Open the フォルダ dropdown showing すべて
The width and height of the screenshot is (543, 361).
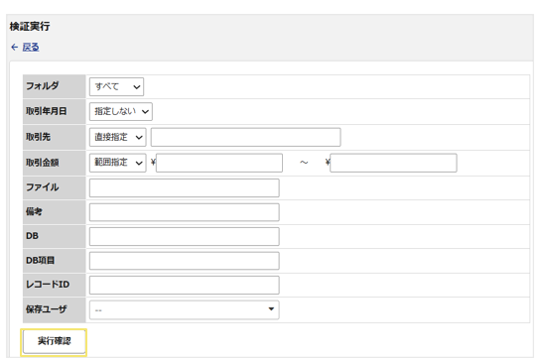pos(116,86)
